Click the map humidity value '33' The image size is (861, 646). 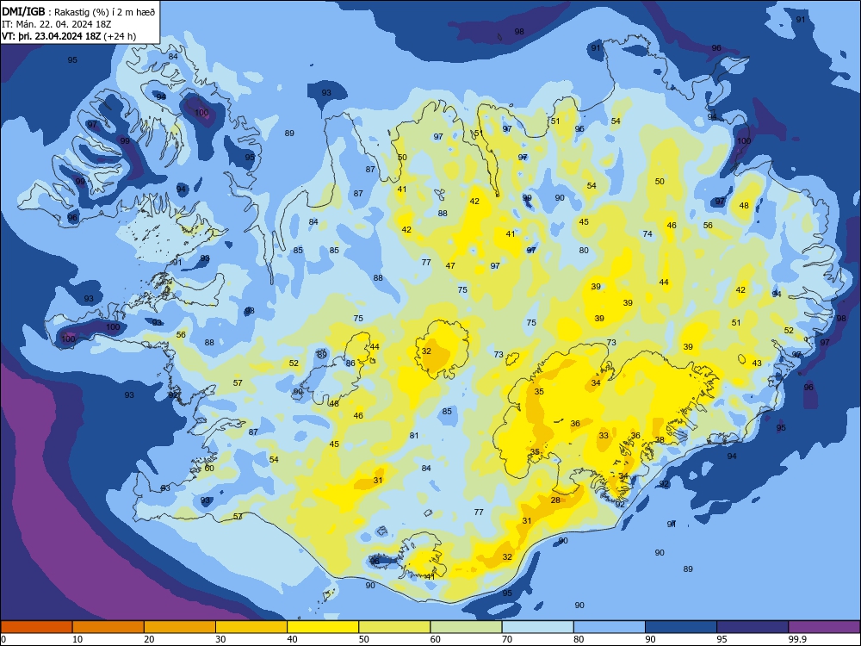tap(604, 435)
